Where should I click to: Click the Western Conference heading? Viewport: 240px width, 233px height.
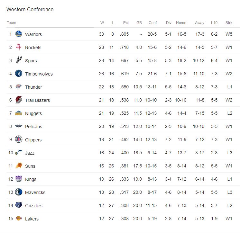point(30,10)
